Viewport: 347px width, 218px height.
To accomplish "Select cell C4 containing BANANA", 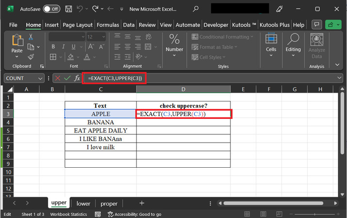I will click(x=100, y=122).
